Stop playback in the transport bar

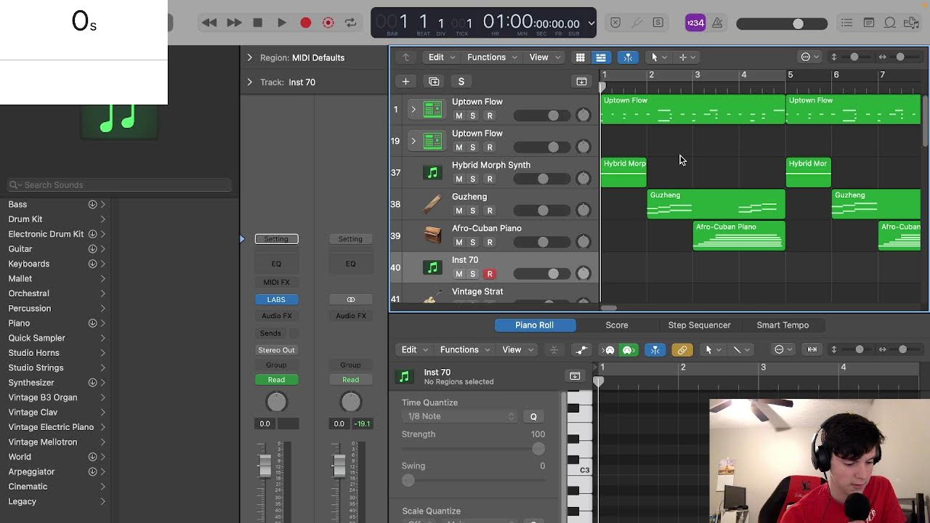click(x=257, y=23)
